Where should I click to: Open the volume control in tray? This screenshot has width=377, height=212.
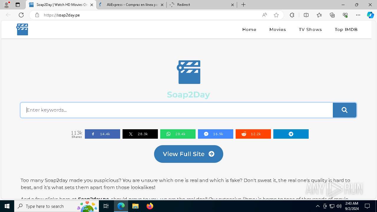(x=339, y=206)
